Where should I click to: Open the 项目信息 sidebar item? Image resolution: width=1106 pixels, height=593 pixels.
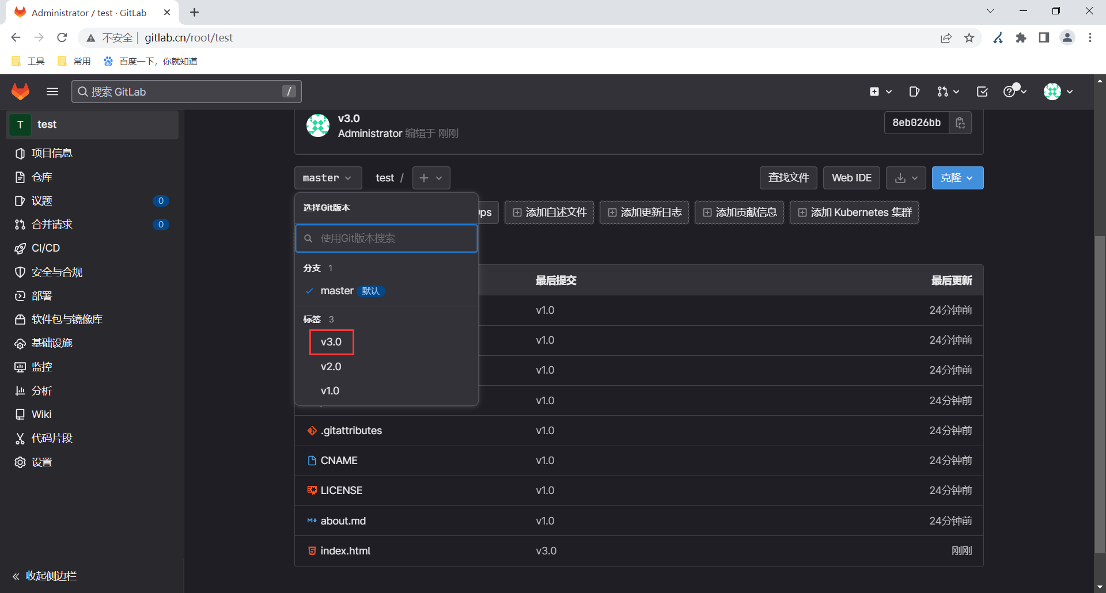point(92,153)
